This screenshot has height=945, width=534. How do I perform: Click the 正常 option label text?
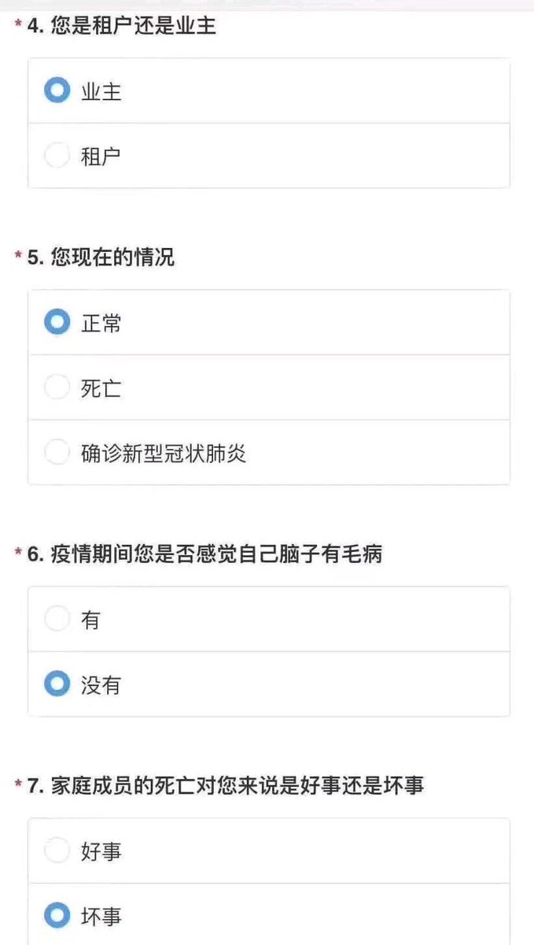coord(101,323)
